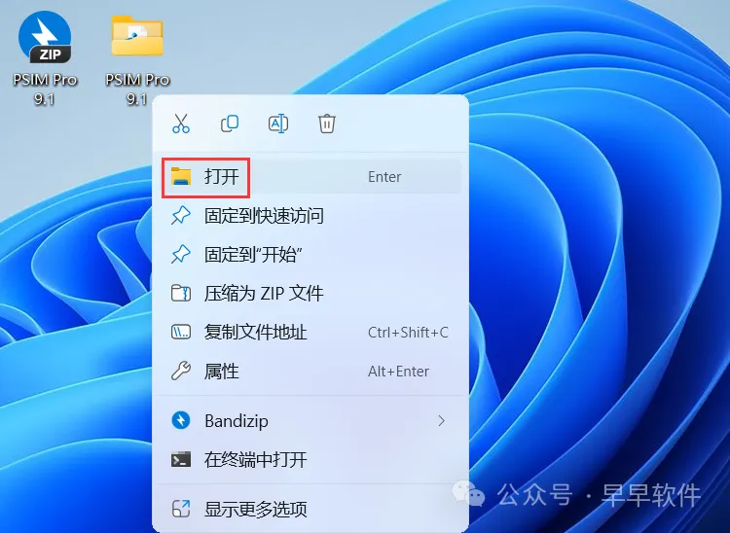
Task: Click the share icon beside 显示更多选项
Action: (181, 510)
